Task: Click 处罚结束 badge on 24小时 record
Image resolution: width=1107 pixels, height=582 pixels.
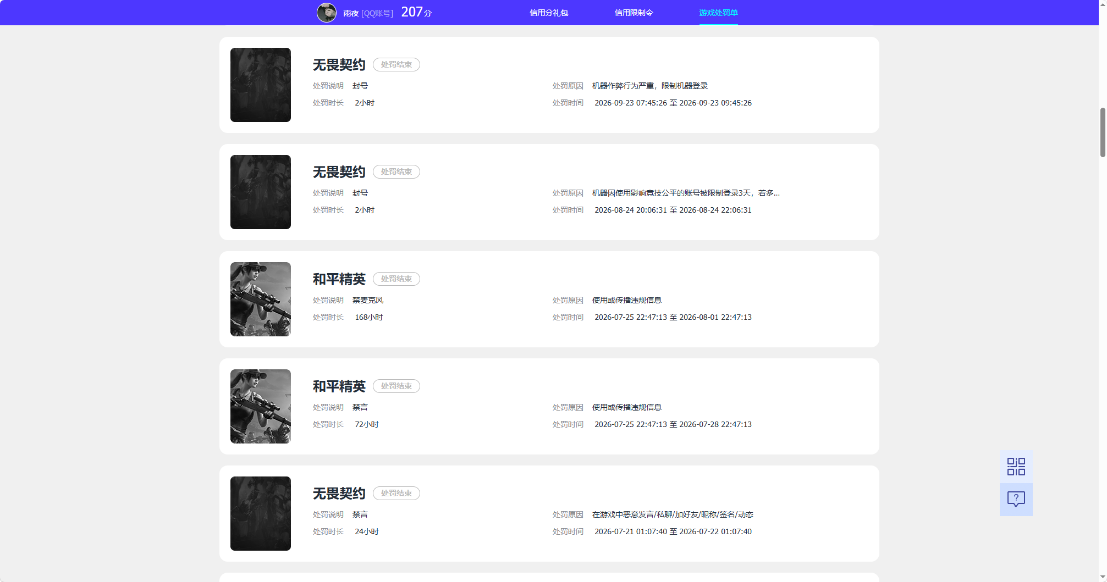Action: tap(396, 493)
